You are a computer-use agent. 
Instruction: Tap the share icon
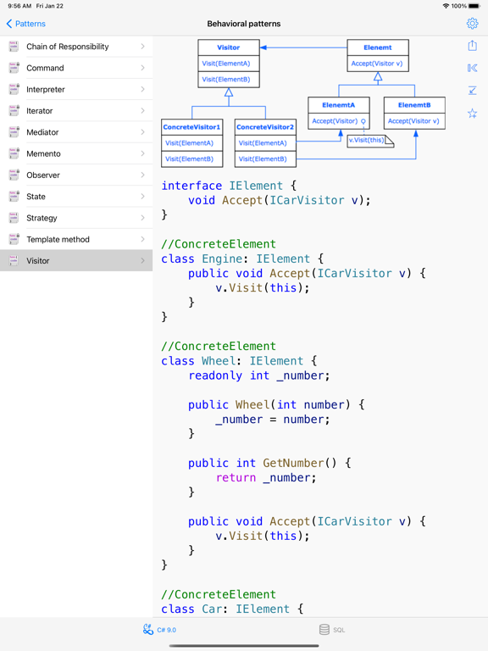472,45
